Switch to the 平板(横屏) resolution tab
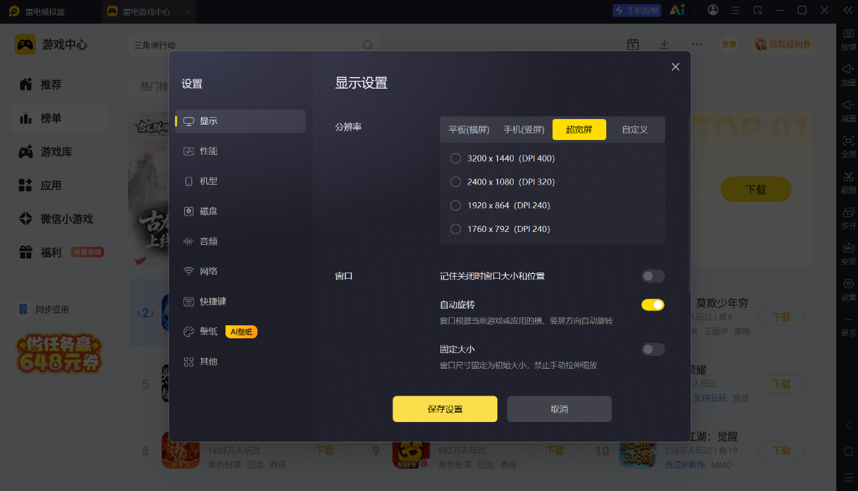Image resolution: width=858 pixels, height=491 pixels. pyautogui.click(x=469, y=129)
